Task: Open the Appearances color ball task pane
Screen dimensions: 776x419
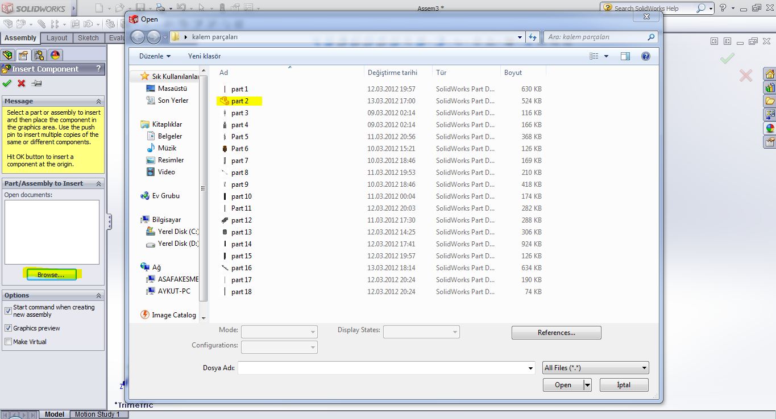Action: [x=770, y=128]
